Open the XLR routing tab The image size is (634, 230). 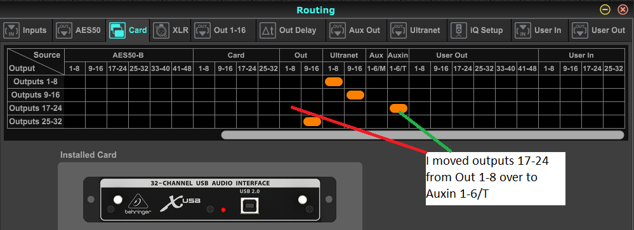tap(170, 30)
